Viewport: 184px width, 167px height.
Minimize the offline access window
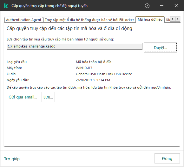point(162,6)
